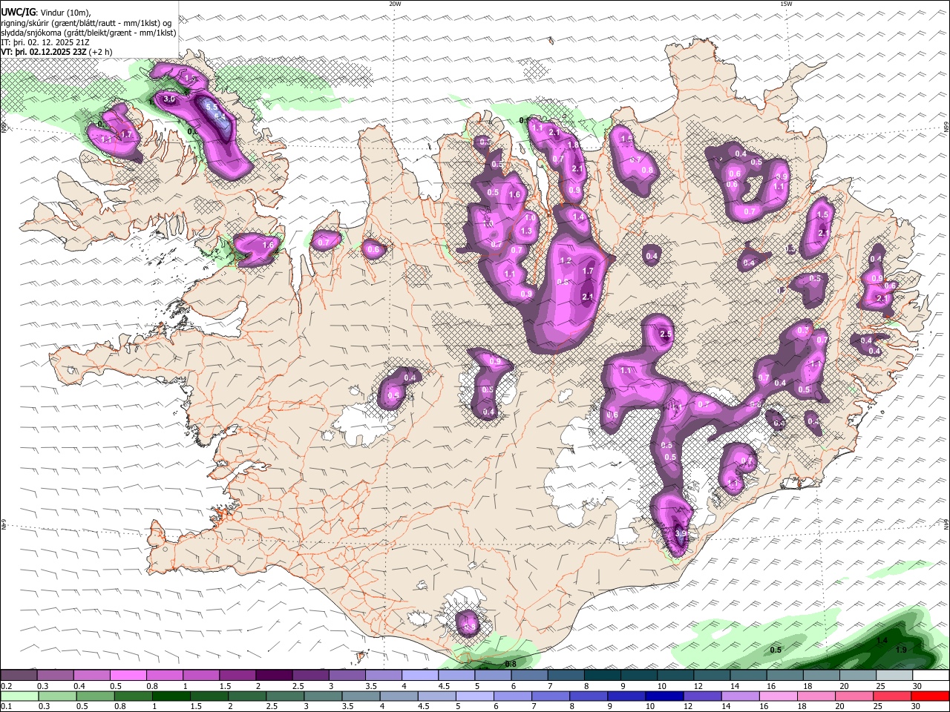Pick the violet 12 swatch in lower legend
The image size is (950, 712).
702,696
